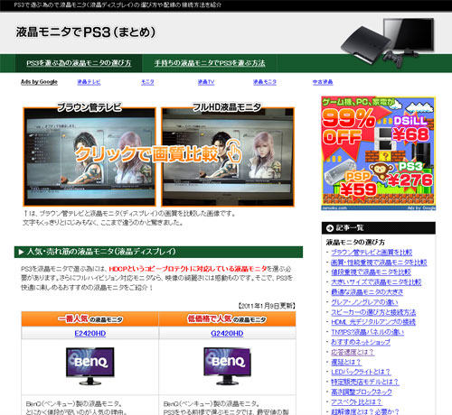Viewport: 452px width, 415px height.
Task: Click the ブラウン管テレビ comparison photo
Action: click(89, 157)
